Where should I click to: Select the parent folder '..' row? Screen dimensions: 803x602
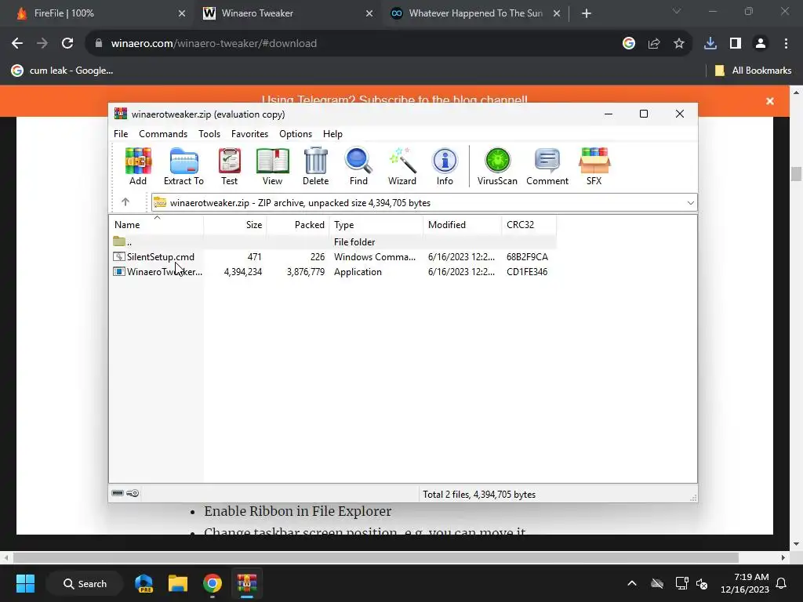(334, 241)
